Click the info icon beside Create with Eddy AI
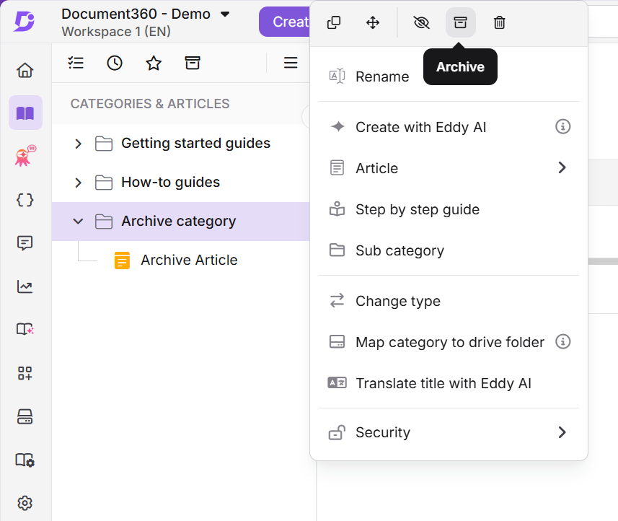Image resolution: width=618 pixels, height=521 pixels. point(562,126)
